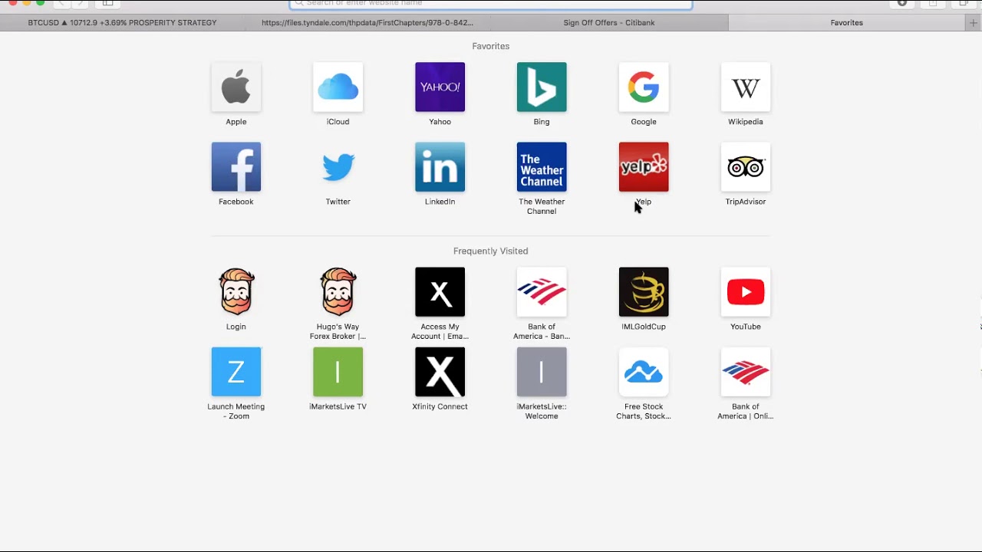Open Access My Account Xfinity icon
Screen dimensions: 982x552
tap(440, 291)
